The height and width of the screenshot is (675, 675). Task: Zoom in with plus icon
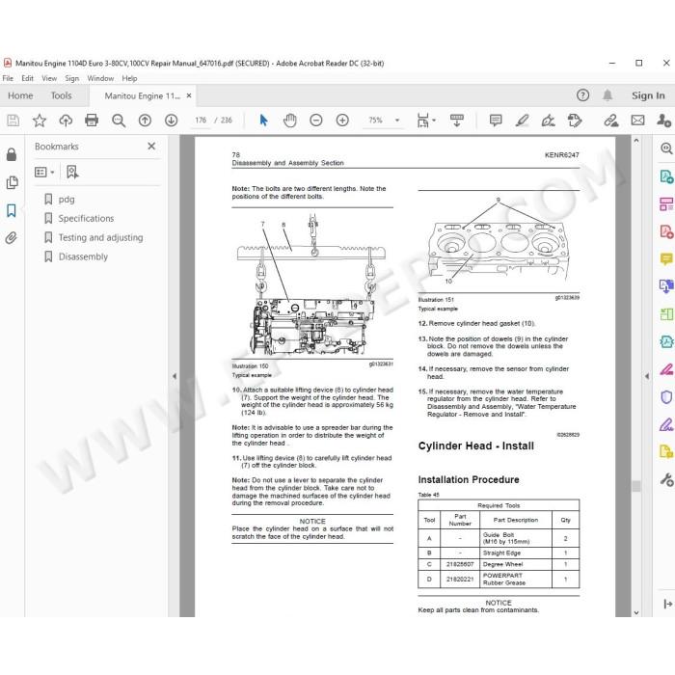tap(342, 121)
